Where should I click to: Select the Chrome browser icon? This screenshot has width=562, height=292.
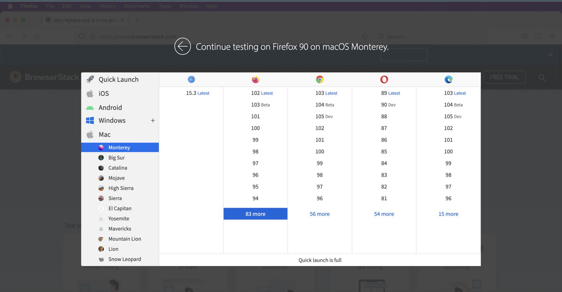pyautogui.click(x=320, y=79)
